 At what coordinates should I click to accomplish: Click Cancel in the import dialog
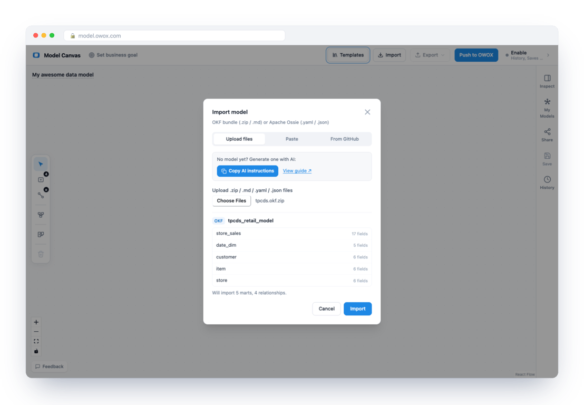click(x=326, y=309)
